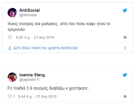
Task: Open the 9:45 π.μ. - 27 Αυγ 2019 timestamp
Action: pos(35,37)
